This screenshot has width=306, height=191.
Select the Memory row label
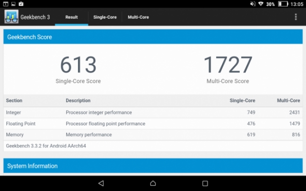pyautogui.click(x=15, y=135)
